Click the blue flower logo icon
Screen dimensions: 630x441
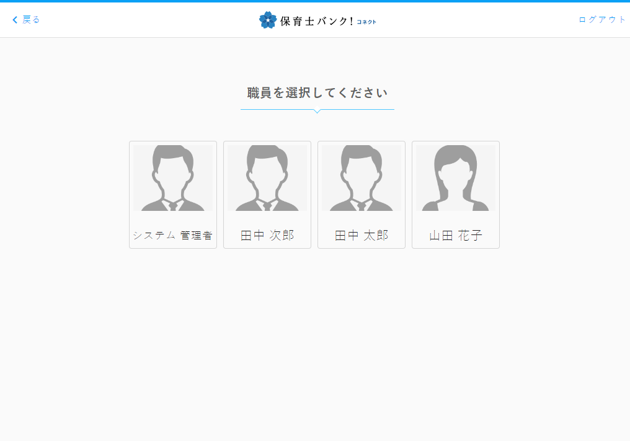click(267, 20)
